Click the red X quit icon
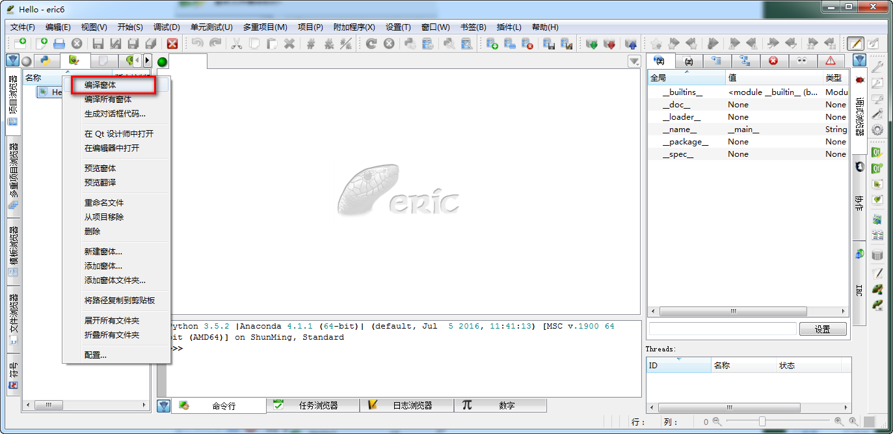The height and width of the screenshot is (434, 893). (x=172, y=44)
